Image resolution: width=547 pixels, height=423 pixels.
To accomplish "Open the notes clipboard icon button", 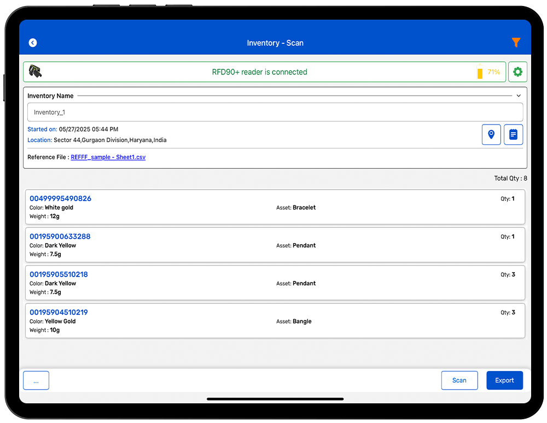I will 513,134.
